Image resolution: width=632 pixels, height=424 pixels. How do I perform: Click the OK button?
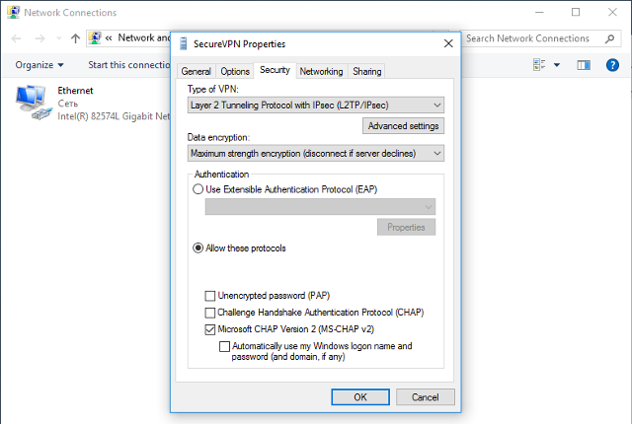coord(360,397)
